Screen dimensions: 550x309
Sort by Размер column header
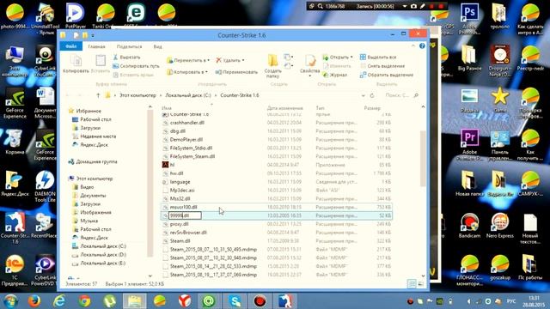[372, 108]
